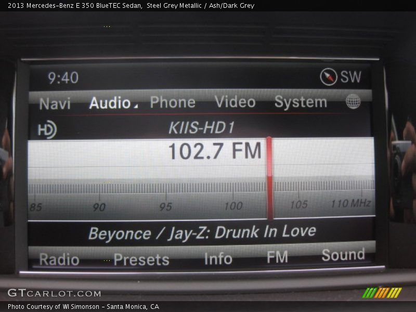Screen dimensions: 416x312
Task: Show station Info
Action: [x=218, y=258]
